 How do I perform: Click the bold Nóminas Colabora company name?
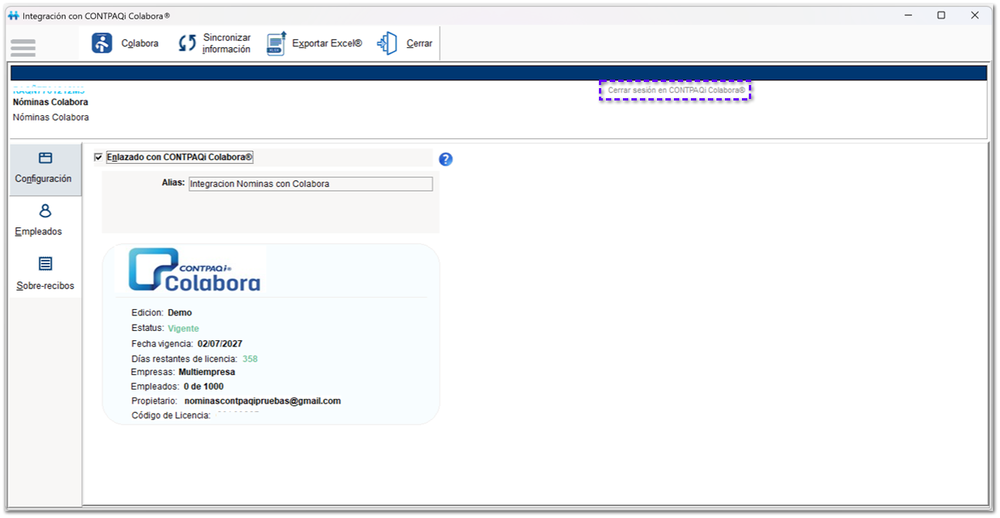click(x=50, y=102)
